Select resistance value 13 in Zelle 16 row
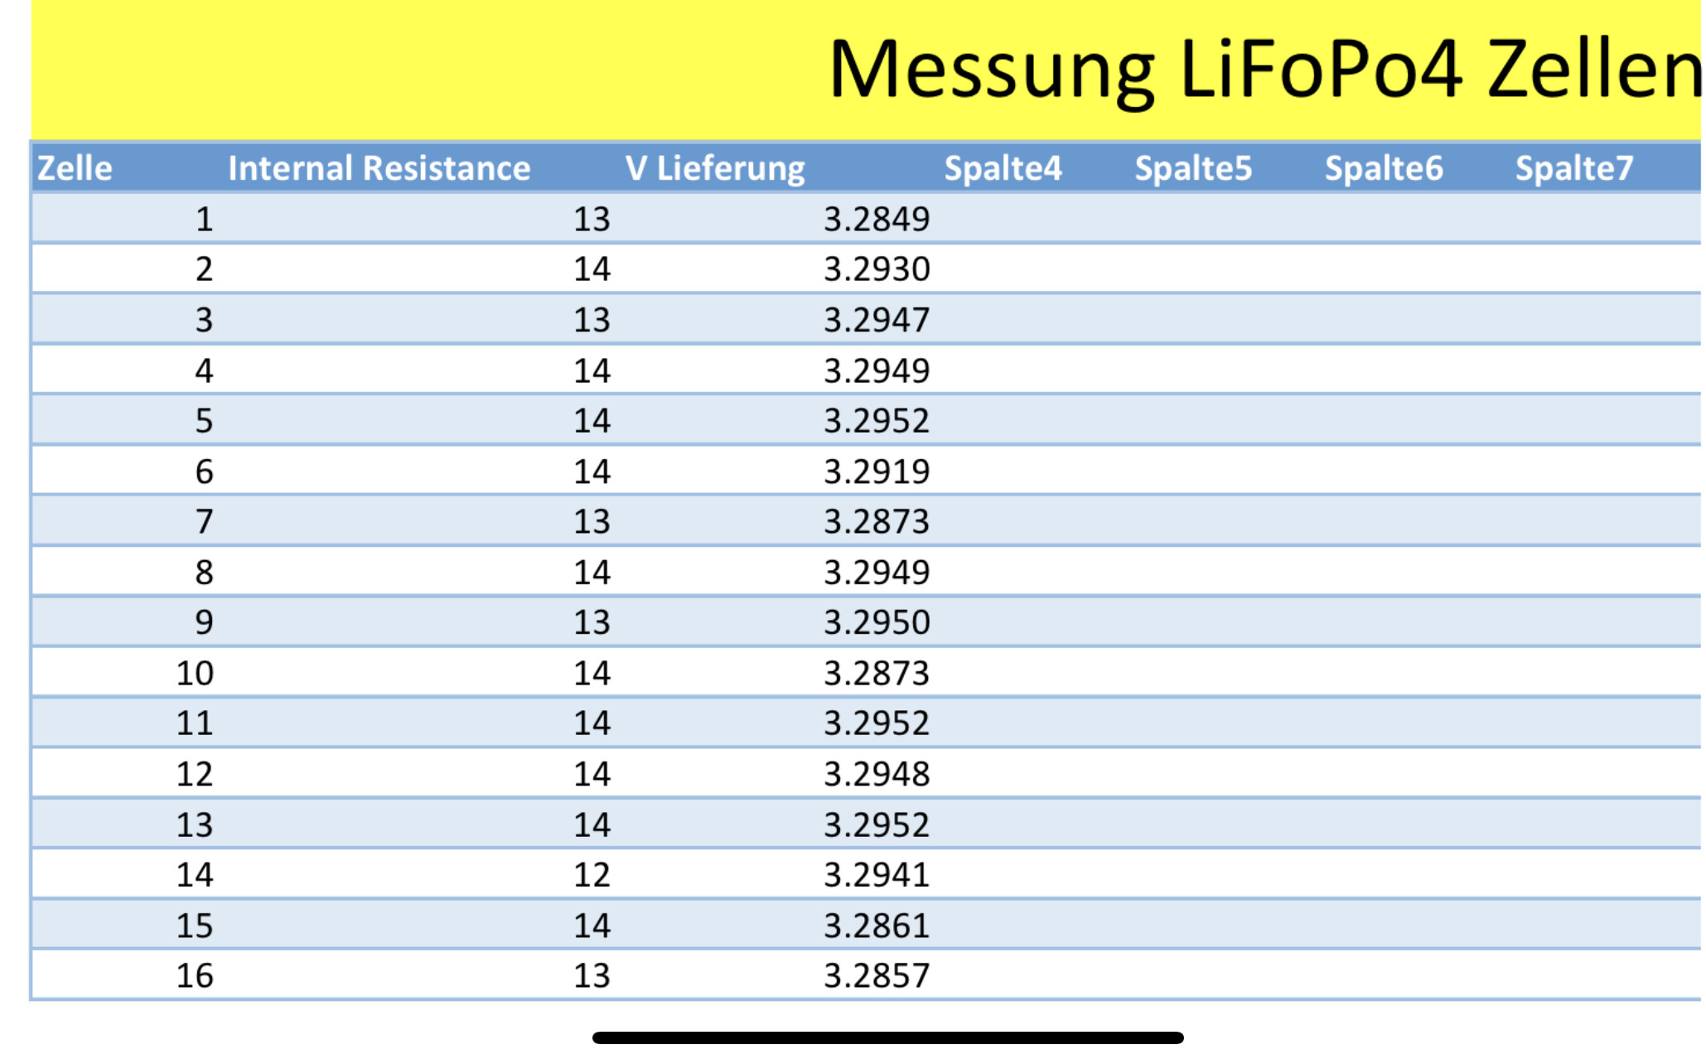The height and width of the screenshot is (1064, 1706). [x=592, y=975]
